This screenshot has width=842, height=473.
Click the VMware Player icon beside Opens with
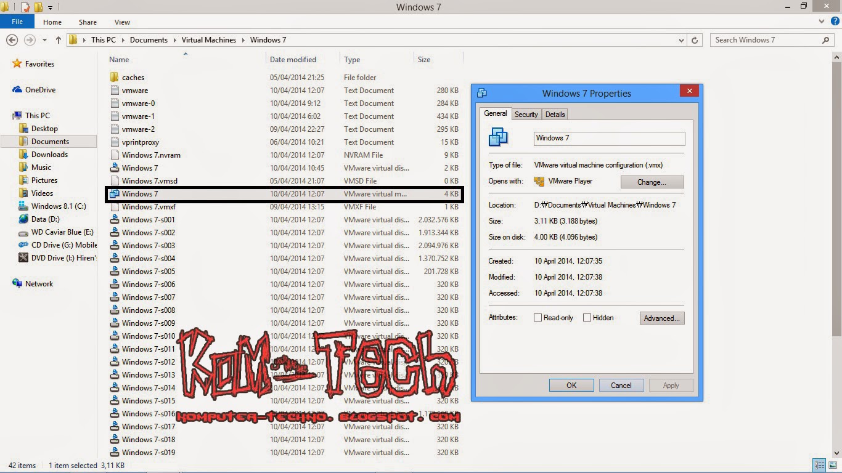(x=539, y=182)
